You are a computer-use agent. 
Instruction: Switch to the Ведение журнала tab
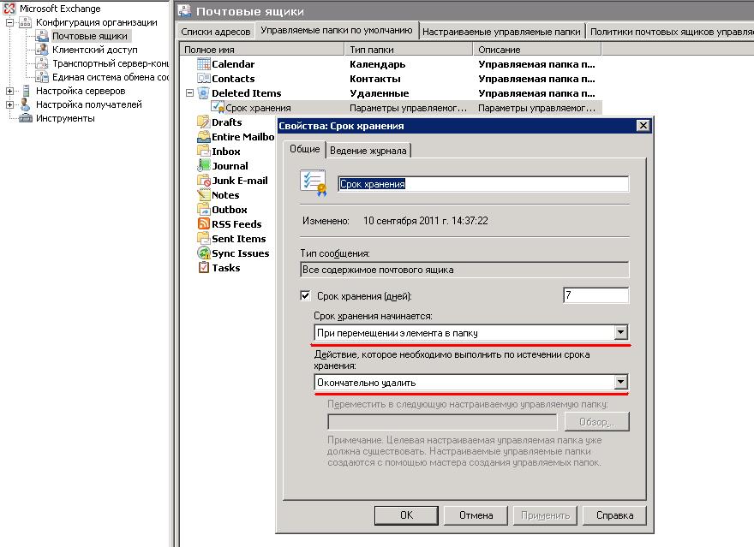[368, 151]
